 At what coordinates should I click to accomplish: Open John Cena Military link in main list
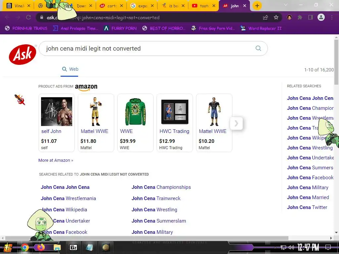click(152, 232)
